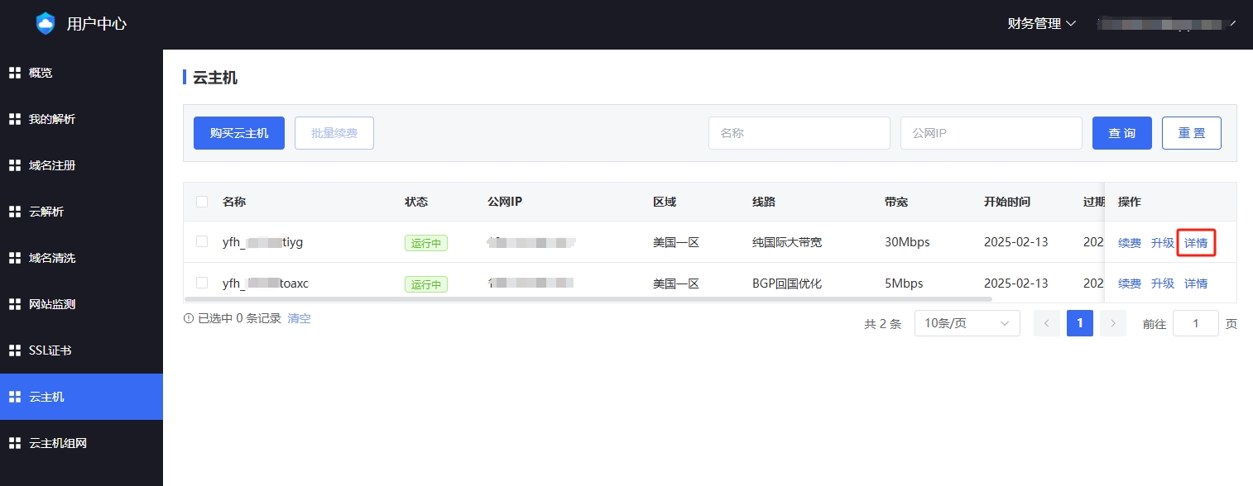Click the 前往 page number input
This screenshot has width=1253, height=486.
pos(1196,323)
